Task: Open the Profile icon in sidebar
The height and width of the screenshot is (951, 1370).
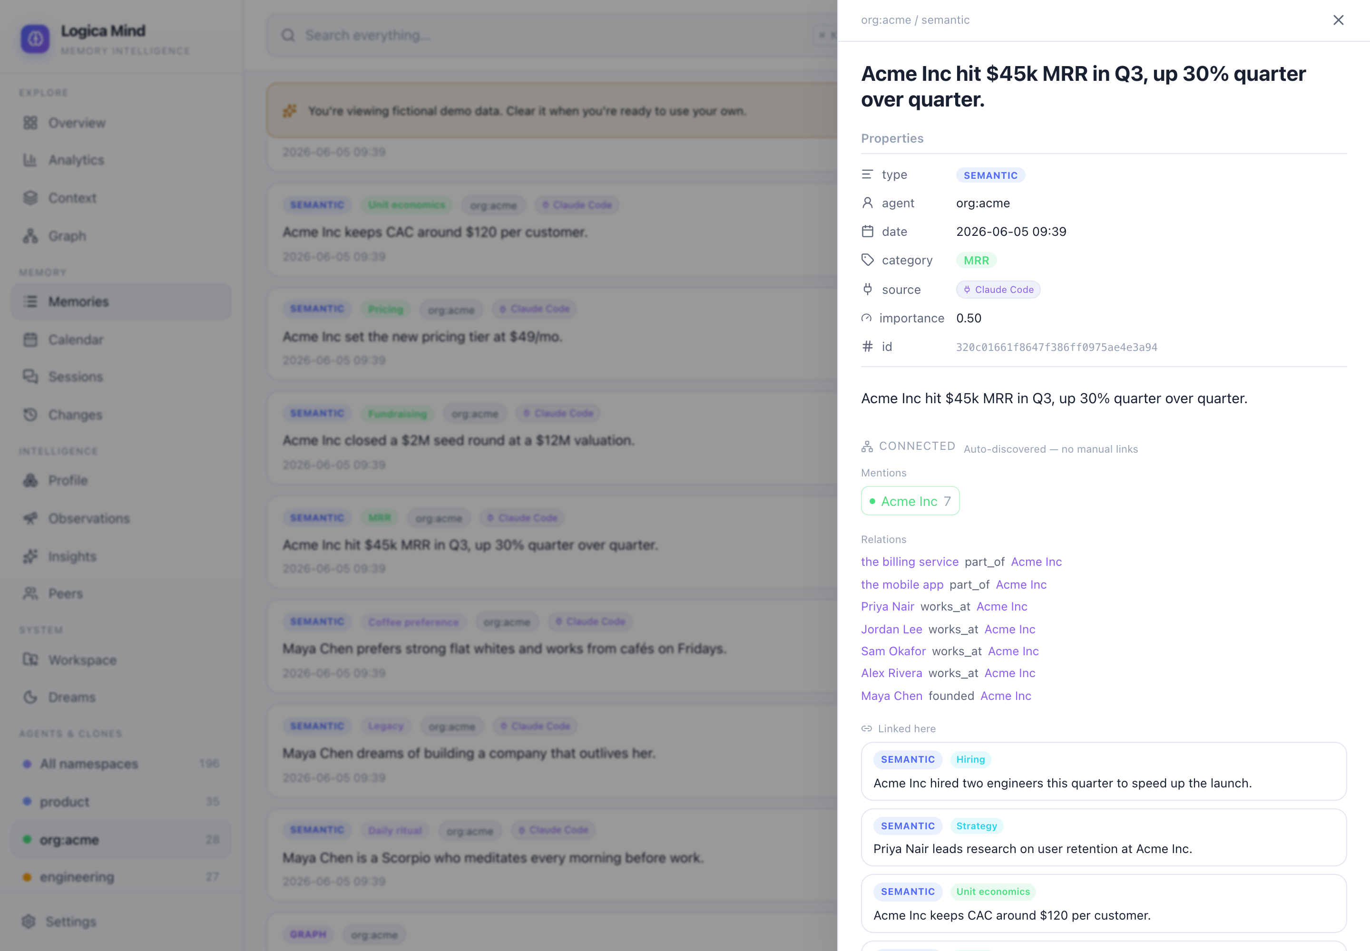Action: tap(30, 480)
